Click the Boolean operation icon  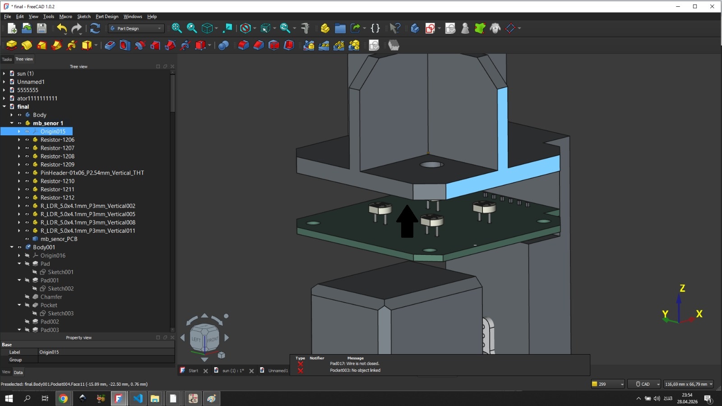[223, 45]
